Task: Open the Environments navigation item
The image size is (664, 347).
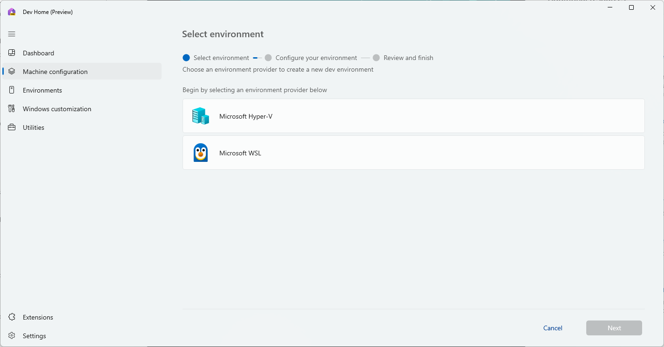Action: [x=82, y=90]
